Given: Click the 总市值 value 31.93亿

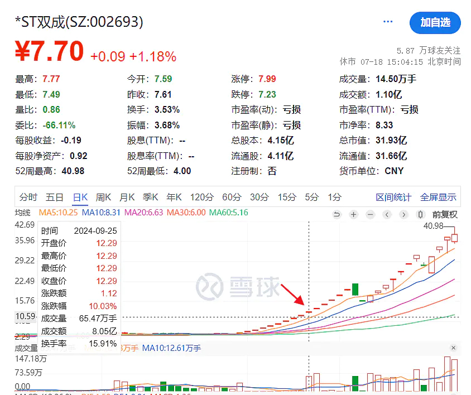Looking at the screenshot, I should coord(391,140).
